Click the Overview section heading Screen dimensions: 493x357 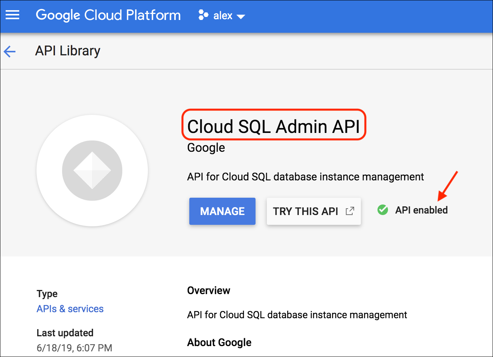(208, 290)
